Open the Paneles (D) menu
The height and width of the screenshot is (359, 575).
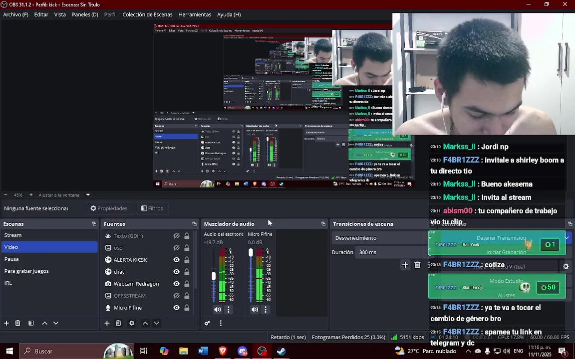click(x=85, y=14)
